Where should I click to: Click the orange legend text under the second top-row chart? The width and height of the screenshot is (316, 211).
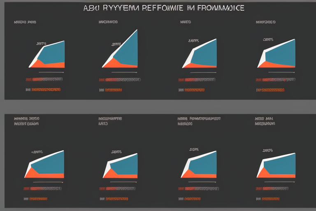114,89
